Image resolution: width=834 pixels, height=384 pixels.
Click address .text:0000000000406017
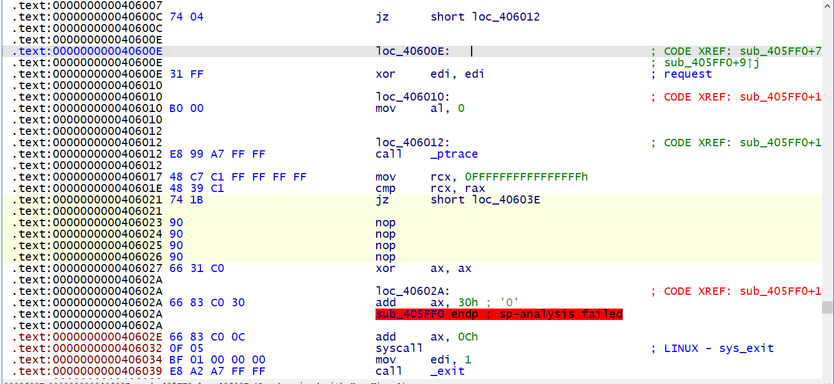coord(86,177)
